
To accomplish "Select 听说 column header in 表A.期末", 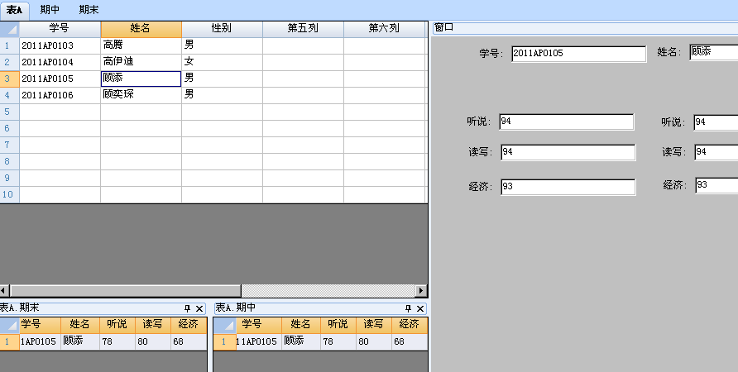I will point(117,326).
